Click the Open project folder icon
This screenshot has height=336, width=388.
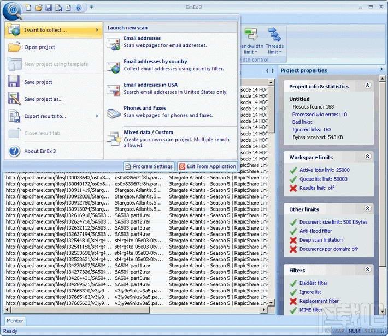[x=14, y=47]
